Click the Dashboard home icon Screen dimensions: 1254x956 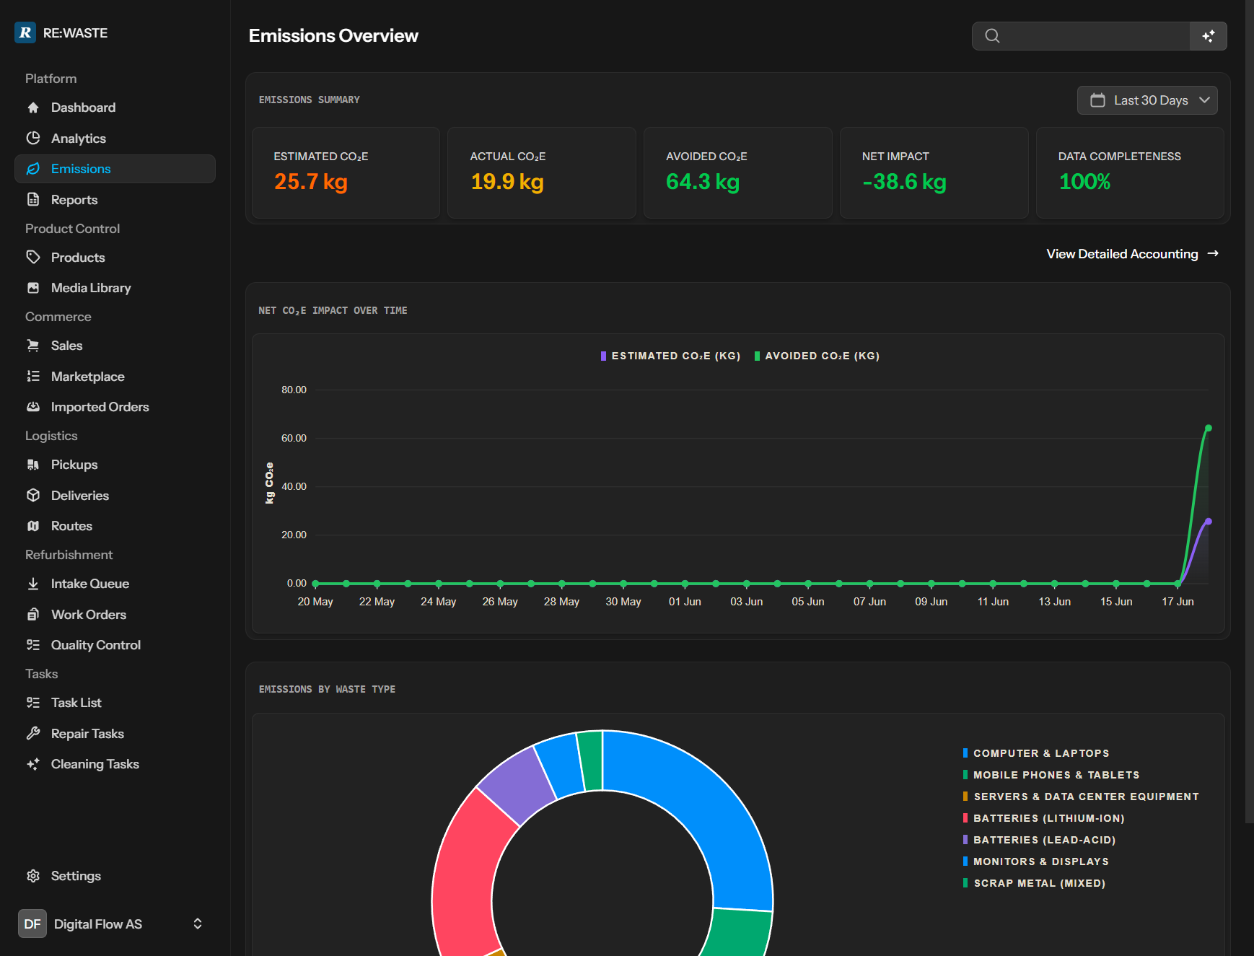(33, 108)
